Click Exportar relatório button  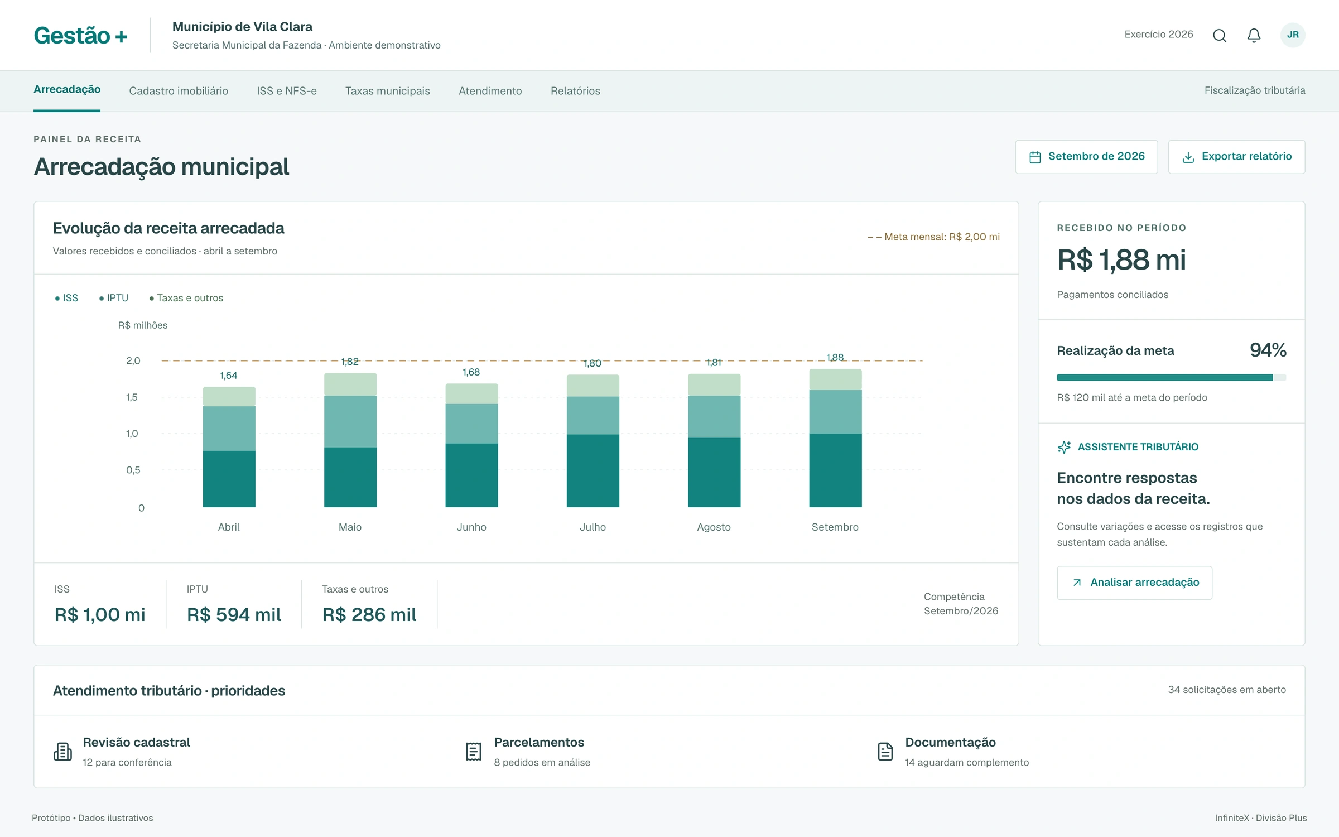1237,157
